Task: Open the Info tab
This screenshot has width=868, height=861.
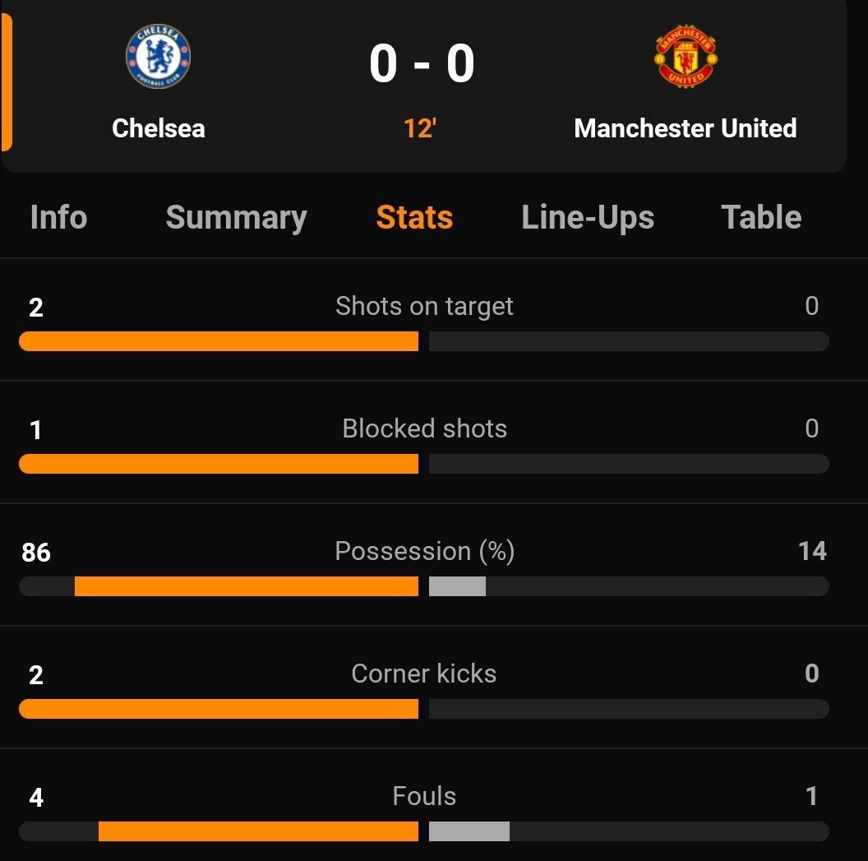Action: click(x=58, y=217)
